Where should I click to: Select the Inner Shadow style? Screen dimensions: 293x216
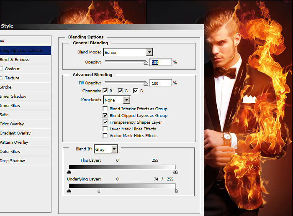click(x=26, y=96)
